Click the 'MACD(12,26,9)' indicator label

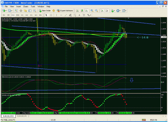pos(7,77)
